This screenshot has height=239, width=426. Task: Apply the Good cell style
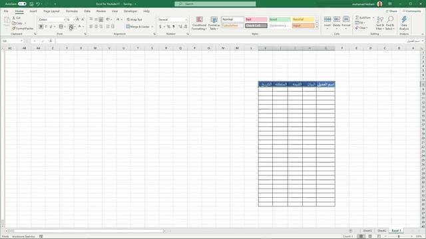tap(280, 19)
